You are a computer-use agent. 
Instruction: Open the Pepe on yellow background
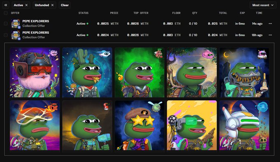click(x=192, y=125)
